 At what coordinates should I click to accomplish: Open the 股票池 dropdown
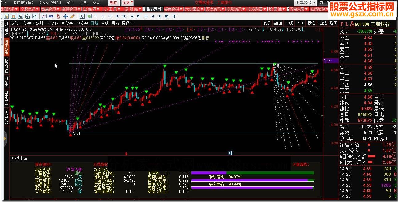pos(278,9)
